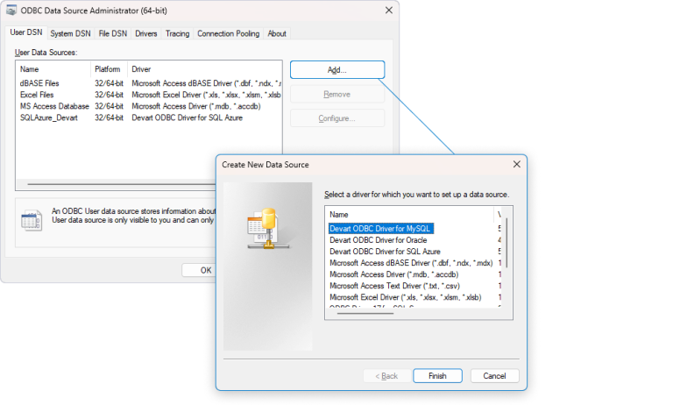The image size is (673, 405).
Task: Go to the Drivers tab
Action: (x=146, y=33)
